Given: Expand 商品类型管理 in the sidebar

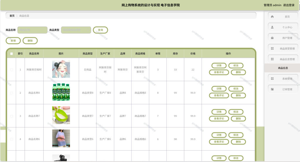Looking at the screenshot, I should coord(283,49).
